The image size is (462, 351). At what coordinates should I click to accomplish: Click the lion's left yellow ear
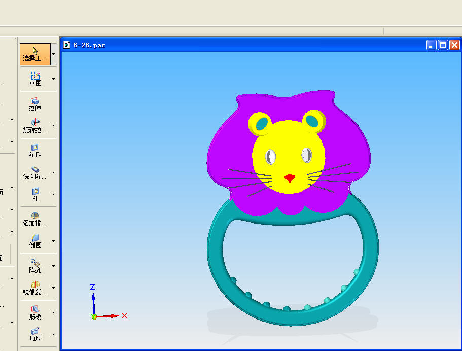coord(259,124)
